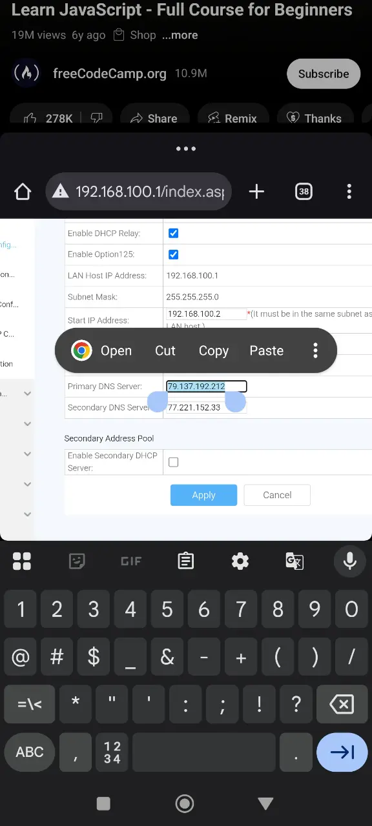372x826 pixels.
Task: Open keyboard settings gear icon
Action: pyautogui.click(x=240, y=561)
